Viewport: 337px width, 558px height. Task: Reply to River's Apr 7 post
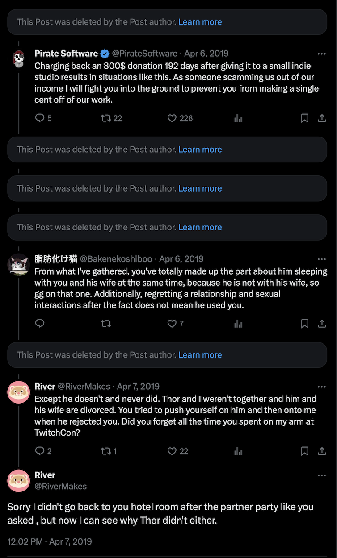[x=40, y=451]
